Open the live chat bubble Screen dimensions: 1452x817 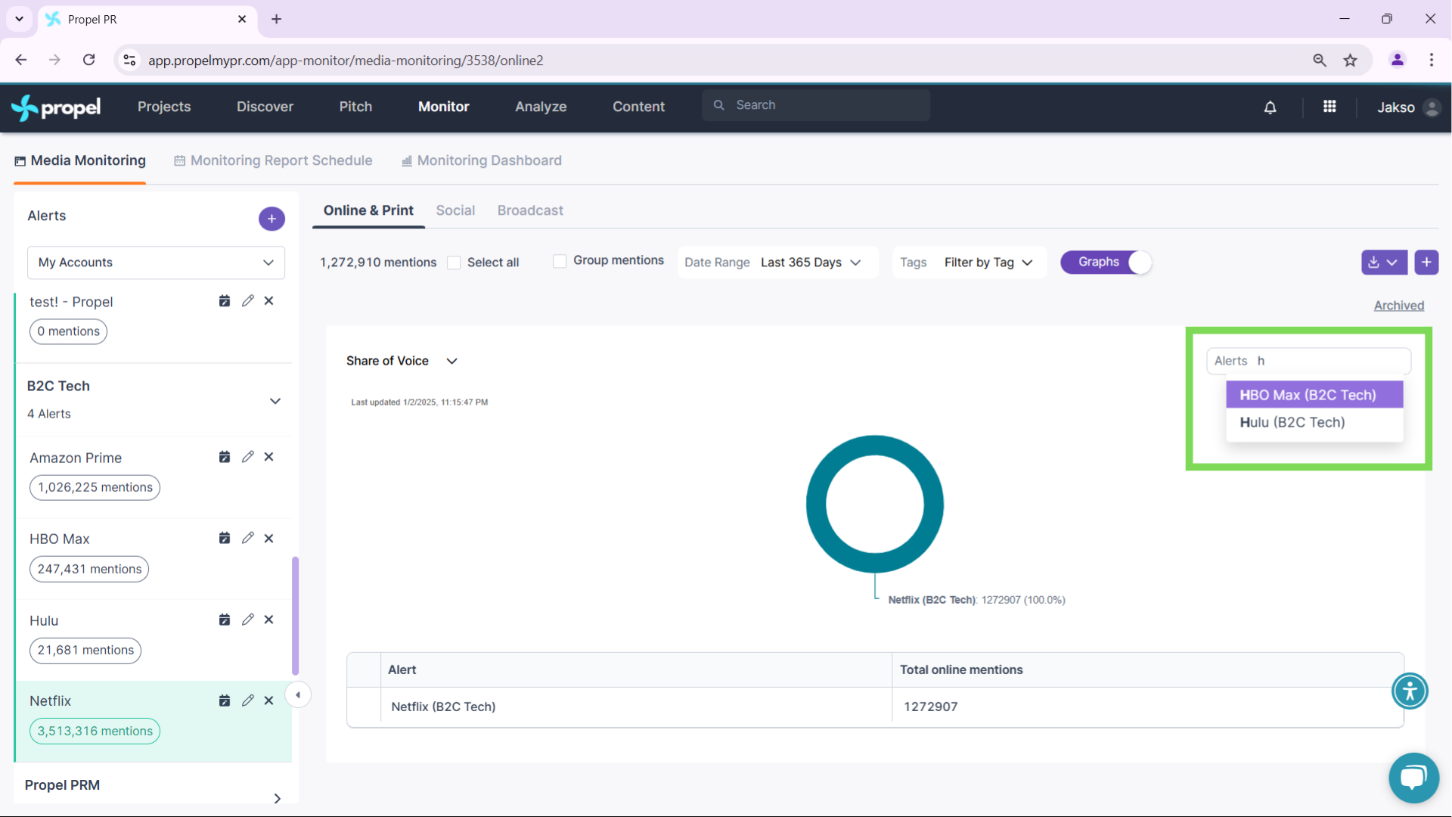coord(1413,778)
